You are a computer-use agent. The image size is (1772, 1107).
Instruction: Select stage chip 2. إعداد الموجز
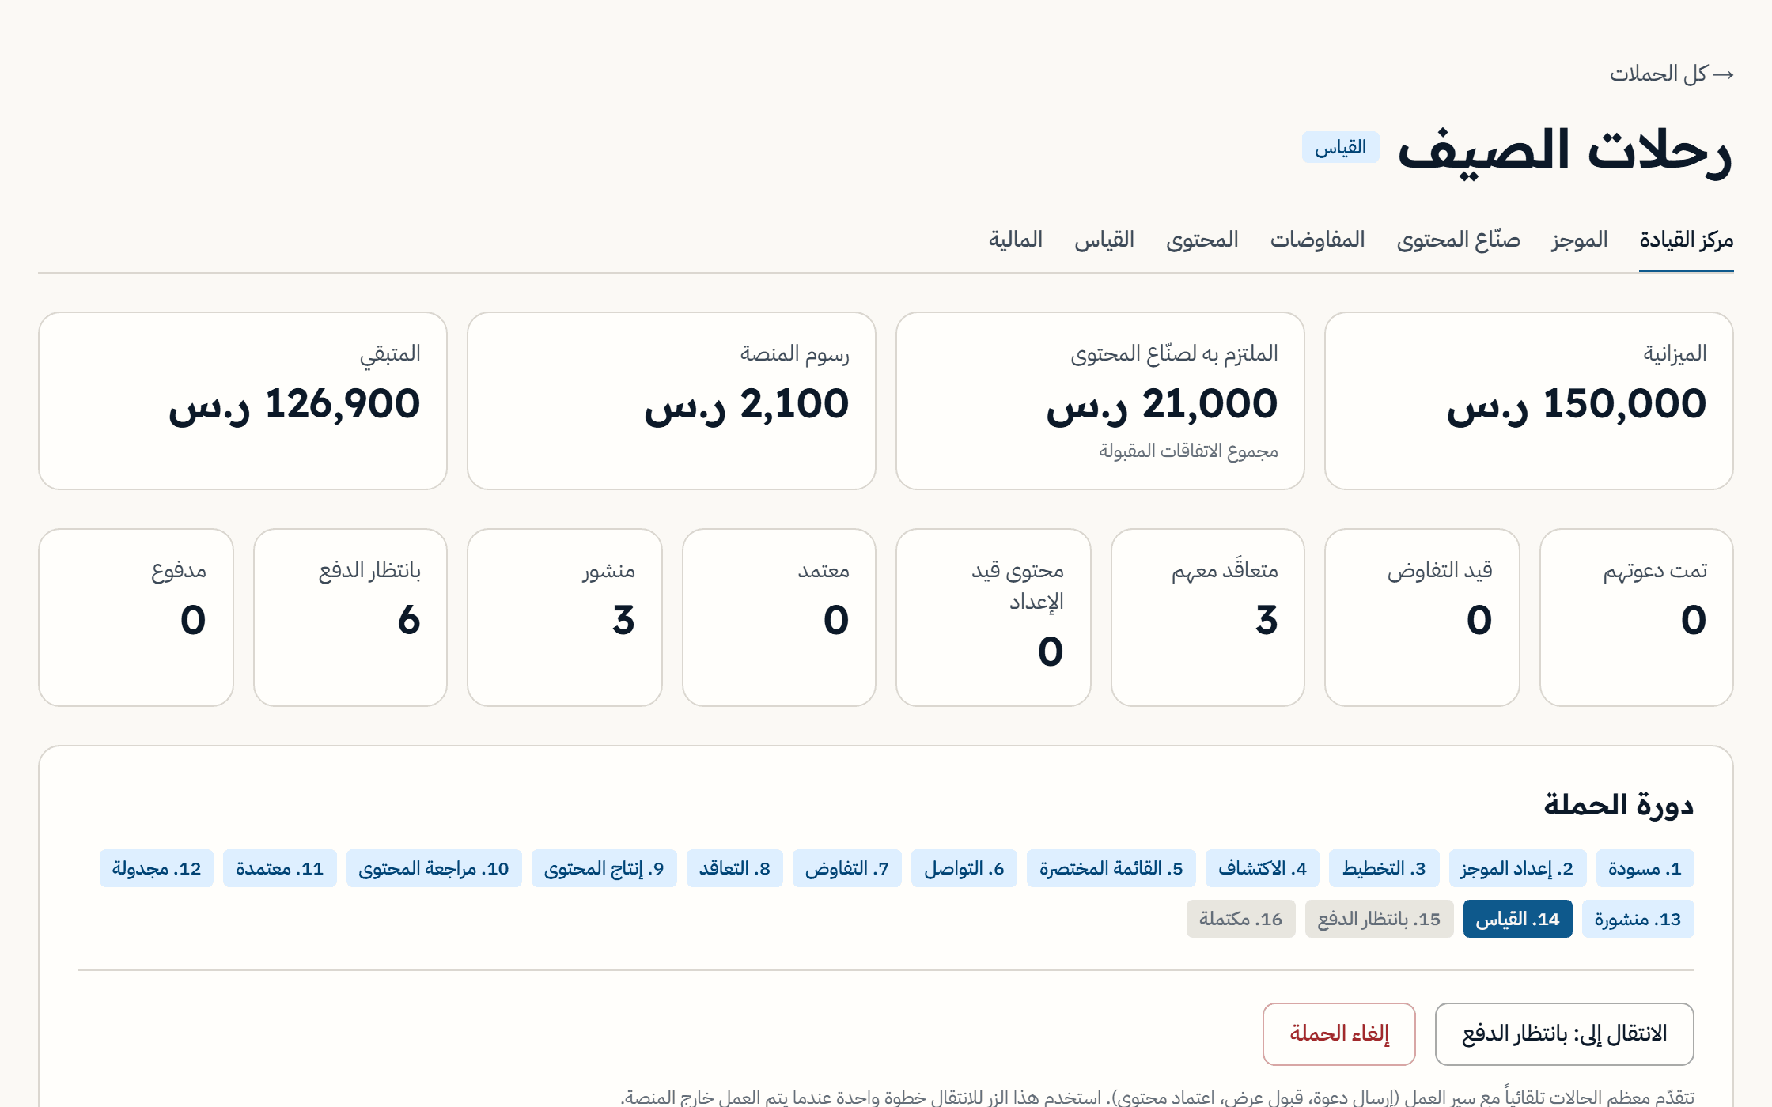(x=1517, y=869)
